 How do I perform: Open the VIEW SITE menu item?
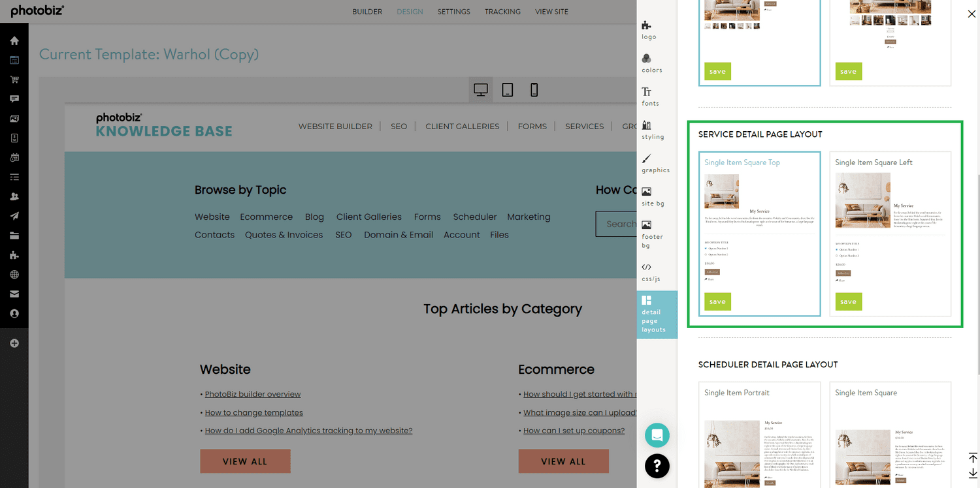pyautogui.click(x=551, y=11)
